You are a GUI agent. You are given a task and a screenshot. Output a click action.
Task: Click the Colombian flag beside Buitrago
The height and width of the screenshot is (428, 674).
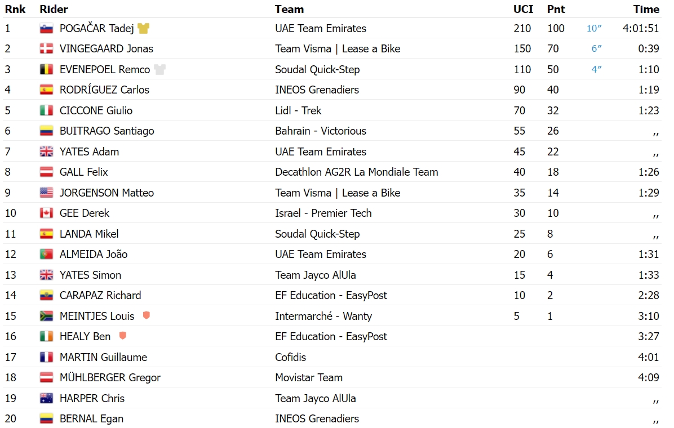[46, 131]
